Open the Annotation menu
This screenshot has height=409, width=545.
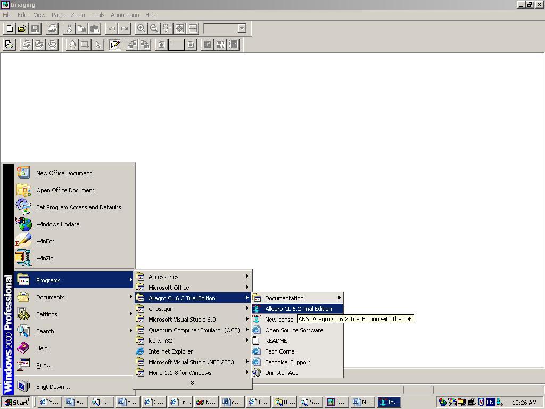click(x=125, y=15)
